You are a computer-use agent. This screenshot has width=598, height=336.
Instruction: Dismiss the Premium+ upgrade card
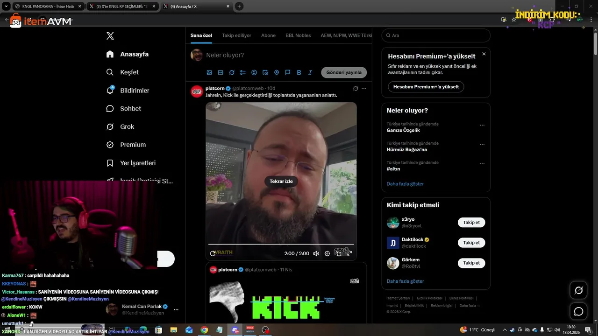coord(484,54)
